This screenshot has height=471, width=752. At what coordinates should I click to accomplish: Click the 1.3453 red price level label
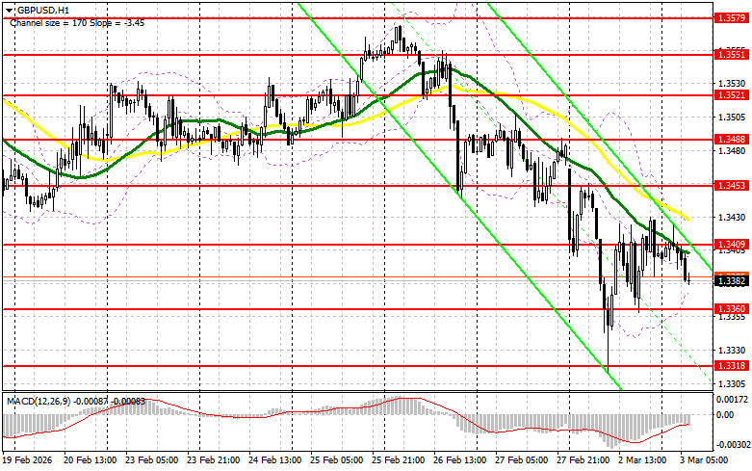(731, 186)
